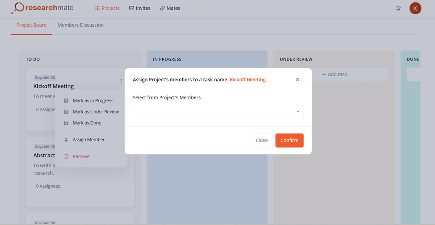Click Kickoff Meeting orange task name in dialog
Image resolution: width=435 pixels, height=225 pixels.
coord(248,80)
